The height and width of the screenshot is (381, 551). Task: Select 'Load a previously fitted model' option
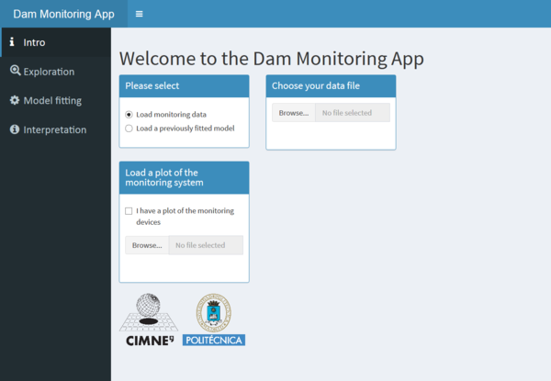[x=129, y=129]
